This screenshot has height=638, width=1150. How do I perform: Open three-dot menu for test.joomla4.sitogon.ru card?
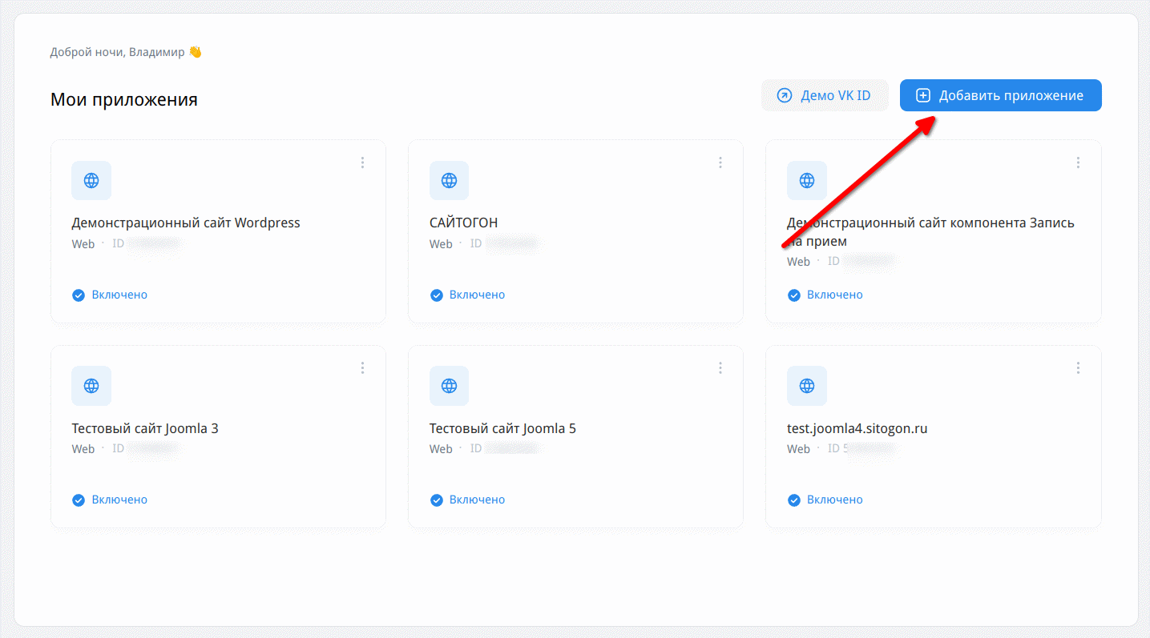point(1078,367)
